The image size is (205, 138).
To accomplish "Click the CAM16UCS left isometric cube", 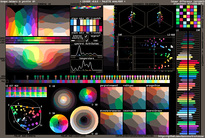I will click(132, 19).
